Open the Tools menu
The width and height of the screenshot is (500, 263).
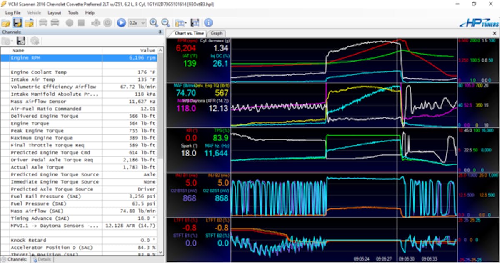click(73, 13)
